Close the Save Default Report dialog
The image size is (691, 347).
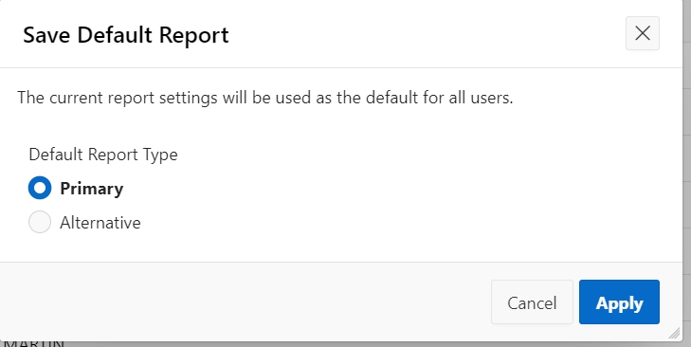643,33
